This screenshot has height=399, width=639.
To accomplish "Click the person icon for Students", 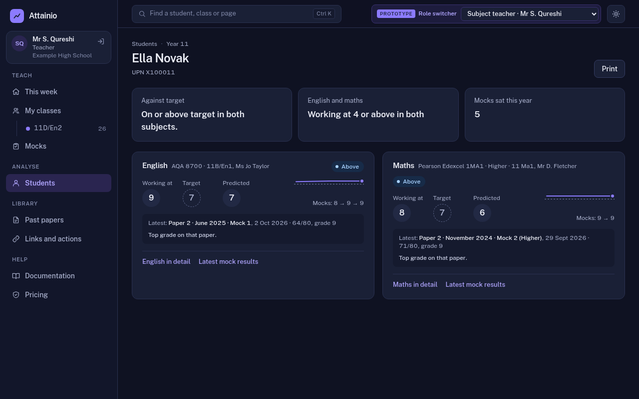I will tap(16, 183).
